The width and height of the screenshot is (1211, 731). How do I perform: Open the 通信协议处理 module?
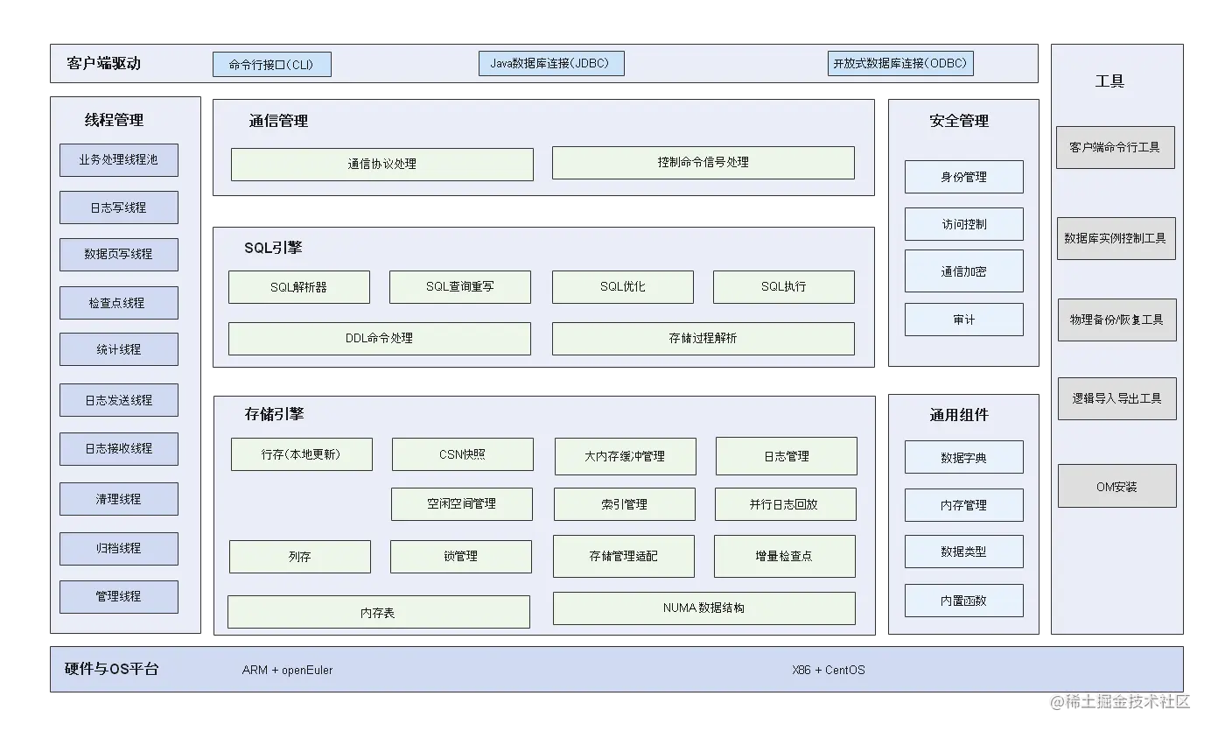click(382, 164)
